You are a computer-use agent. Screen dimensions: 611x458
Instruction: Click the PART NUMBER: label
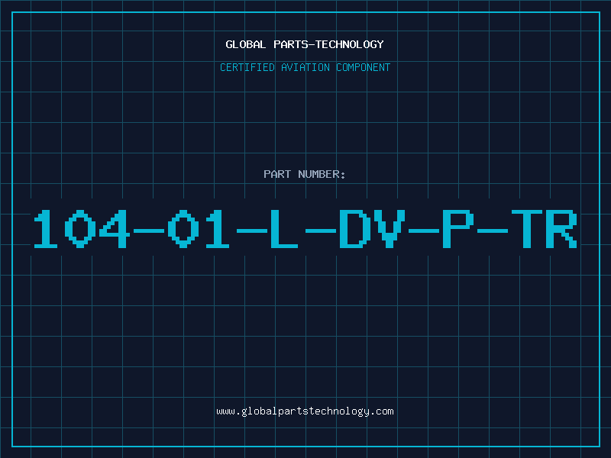pyautogui.click(x=305, y=174)
